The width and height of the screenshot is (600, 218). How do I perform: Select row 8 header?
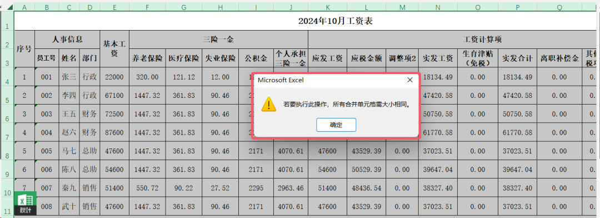7,151
